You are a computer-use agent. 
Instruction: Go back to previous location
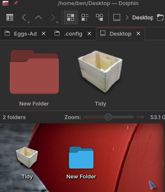24,17
